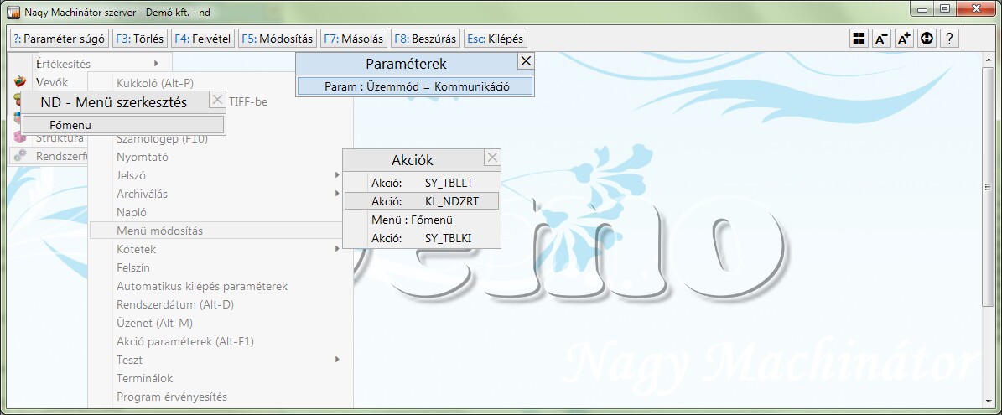Screen dimensions: 1002x415
Task: Click the gears icon beside Rendszerfunkciók
Action: [x=20, y=156]
